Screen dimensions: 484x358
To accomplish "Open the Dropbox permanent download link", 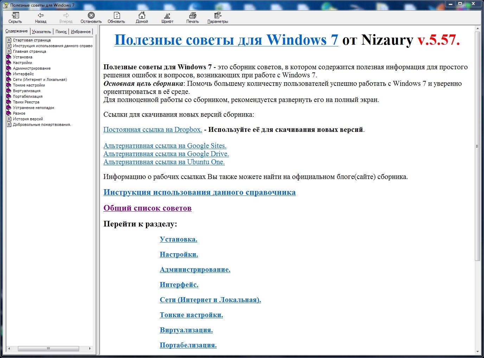I will point(153,130).
